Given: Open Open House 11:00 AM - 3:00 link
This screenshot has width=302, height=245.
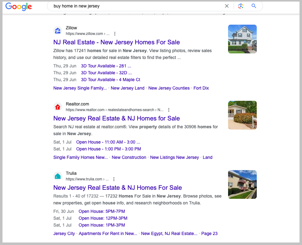Looking at the screenshot, I should coord(108,142).
